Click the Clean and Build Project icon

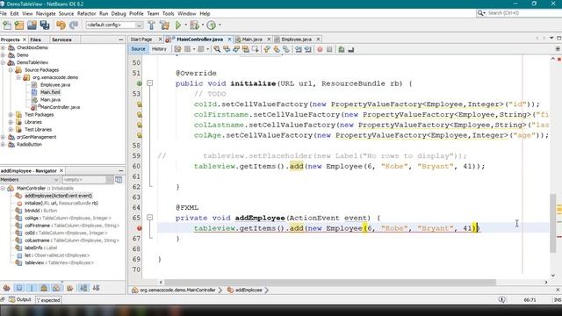164,25
